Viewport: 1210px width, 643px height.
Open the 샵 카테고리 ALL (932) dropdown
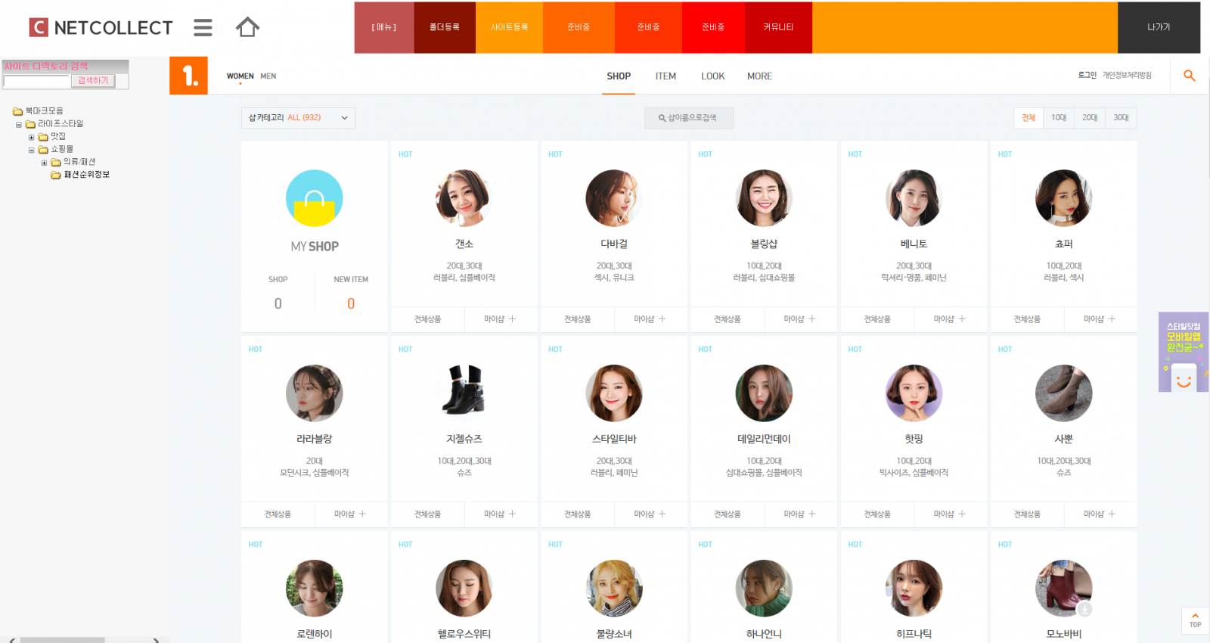pyautogui.click(x=298, y=118)
